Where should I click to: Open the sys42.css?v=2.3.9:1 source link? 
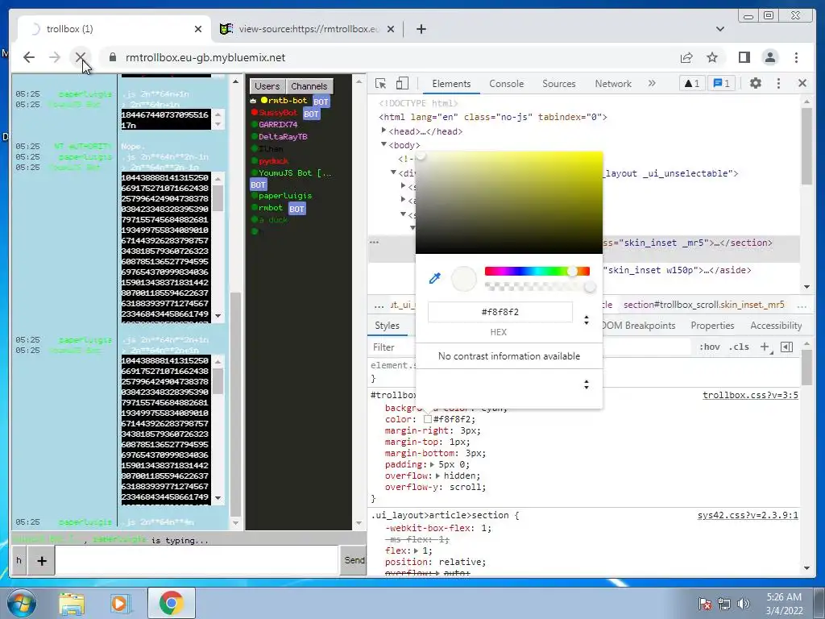point(748,515)
